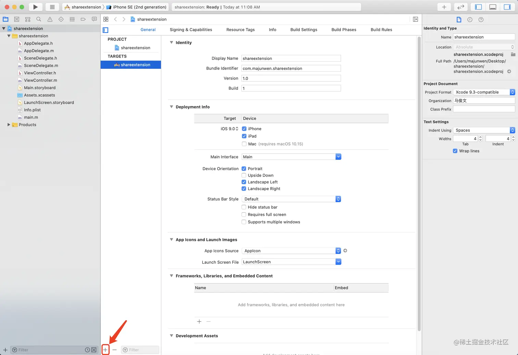The height and width of the screenshot is (355, 518).
Task: Enable Requires full screen option
Action: 244,214
